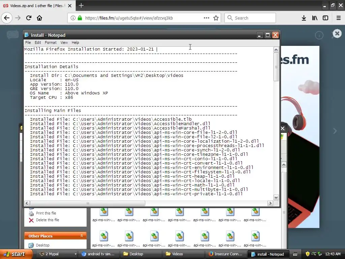Open Notepad Format menu
Image resolution: width=345 pixels, height=259 pixels.
pyautogui.click(x=51, y=42)
